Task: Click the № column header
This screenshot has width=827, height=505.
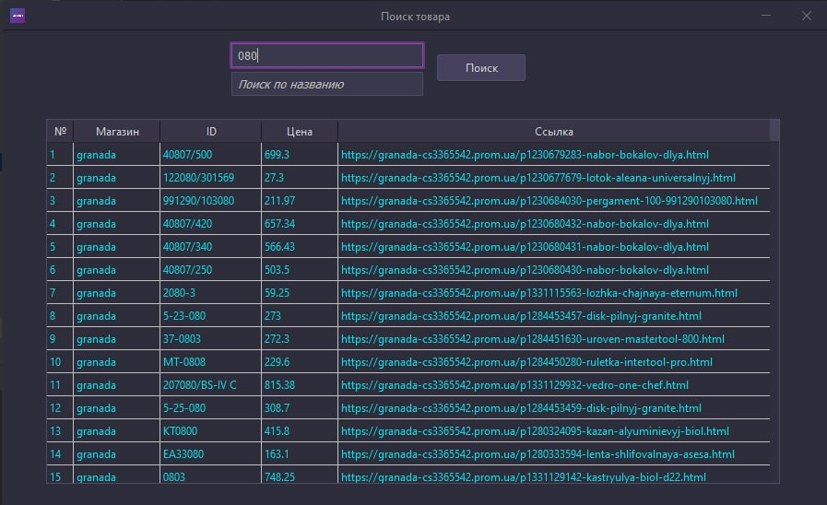Action: [x=60, y=131]
